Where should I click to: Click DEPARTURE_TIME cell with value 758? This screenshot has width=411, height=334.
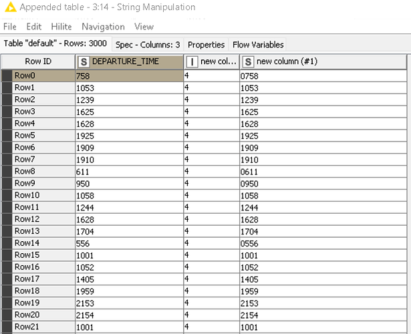[x=129, y=75]
